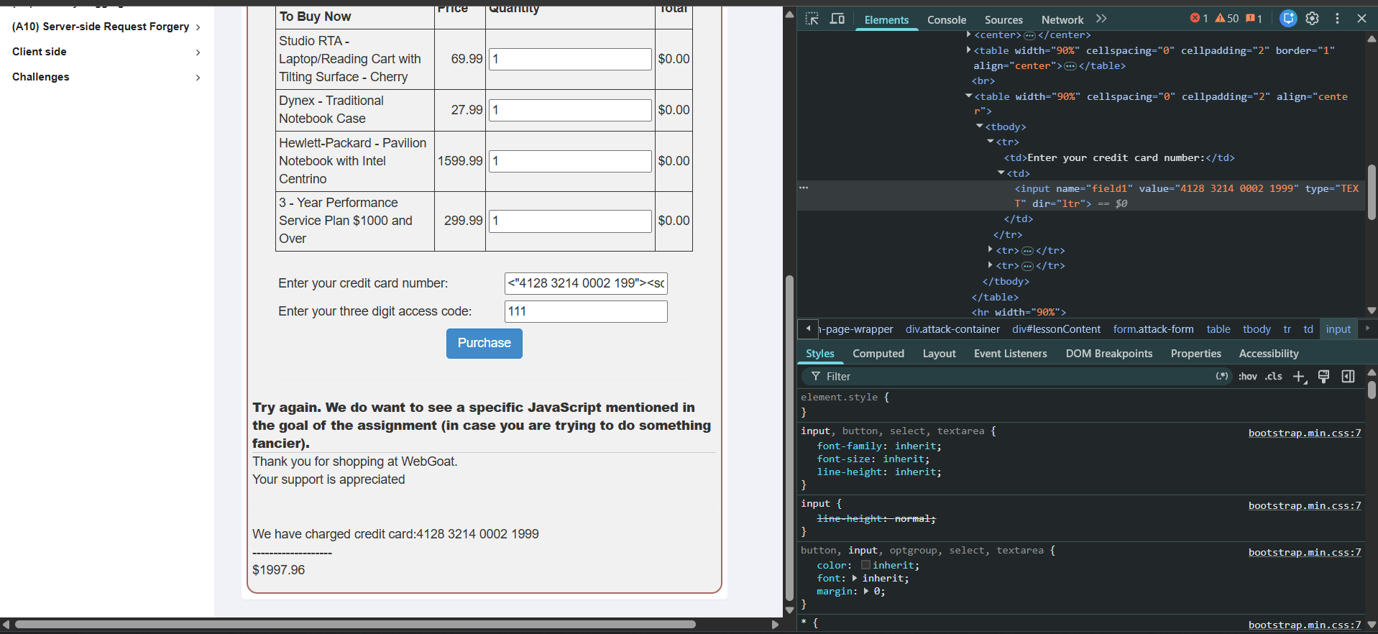Select the Computed sub-tab
Viewport: 1378px width, 634px height.
tap(878, 354)
